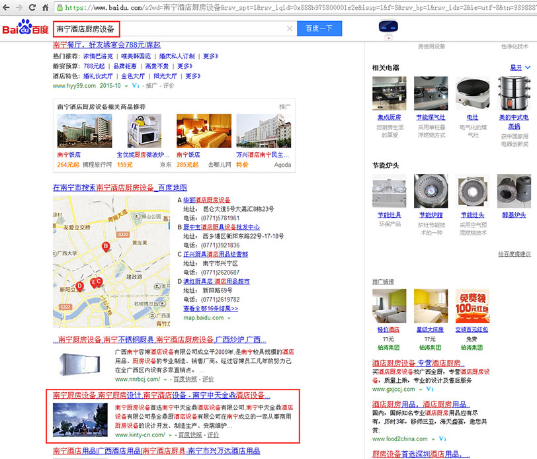537x459 pixels.
Task: Open dropdown arrow next to map.baidu.com
Action: (229, 318)
